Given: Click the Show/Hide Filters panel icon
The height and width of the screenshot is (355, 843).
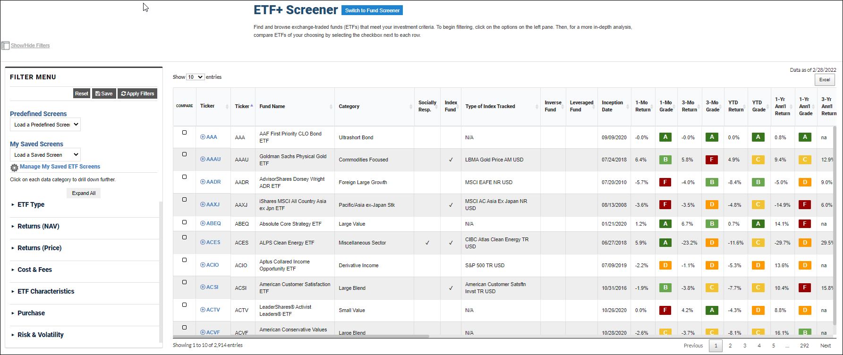Looking at the screenshot, I should click(5, 46).
